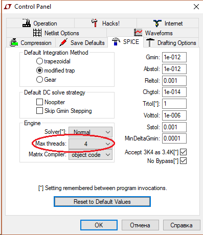Viewport: 203px width, 235px height.
Task: Open the Internet tab
Action: (168, 23)
